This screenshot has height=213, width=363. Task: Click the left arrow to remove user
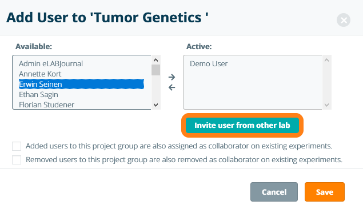171,87
